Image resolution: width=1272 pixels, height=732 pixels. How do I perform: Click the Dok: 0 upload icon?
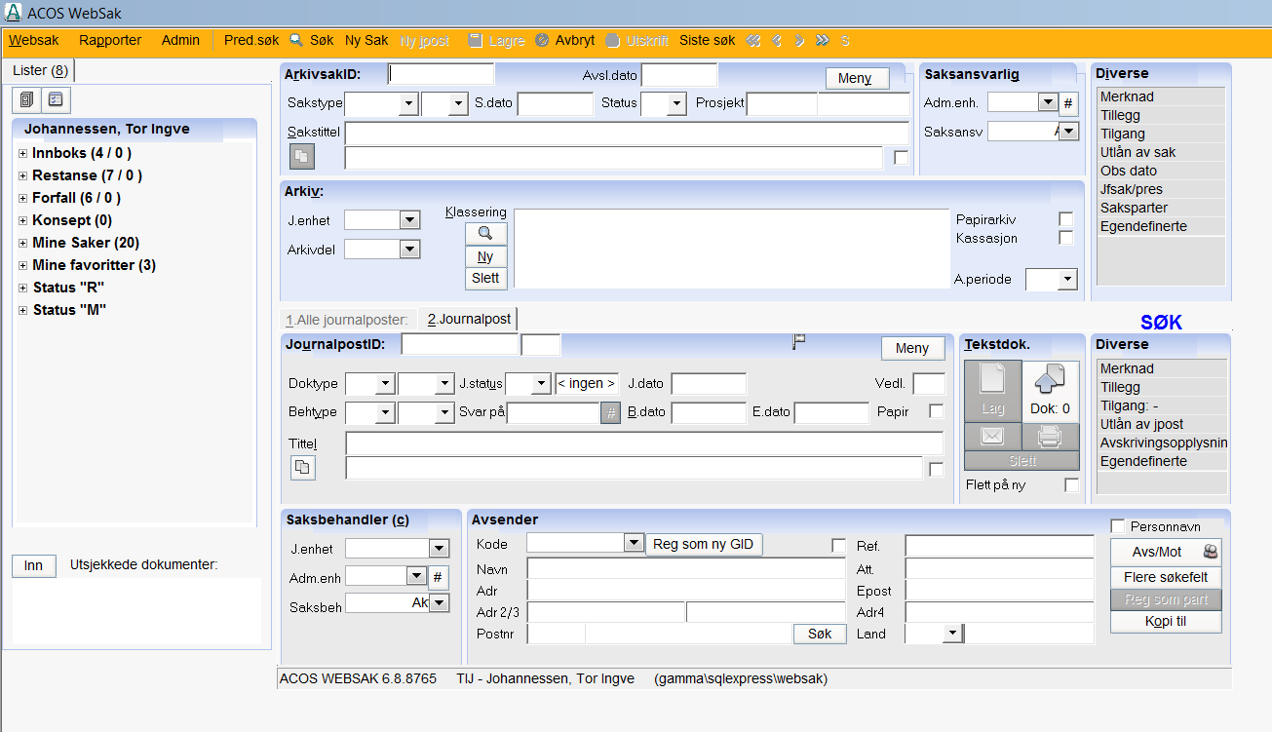(x=1051, y=391)
